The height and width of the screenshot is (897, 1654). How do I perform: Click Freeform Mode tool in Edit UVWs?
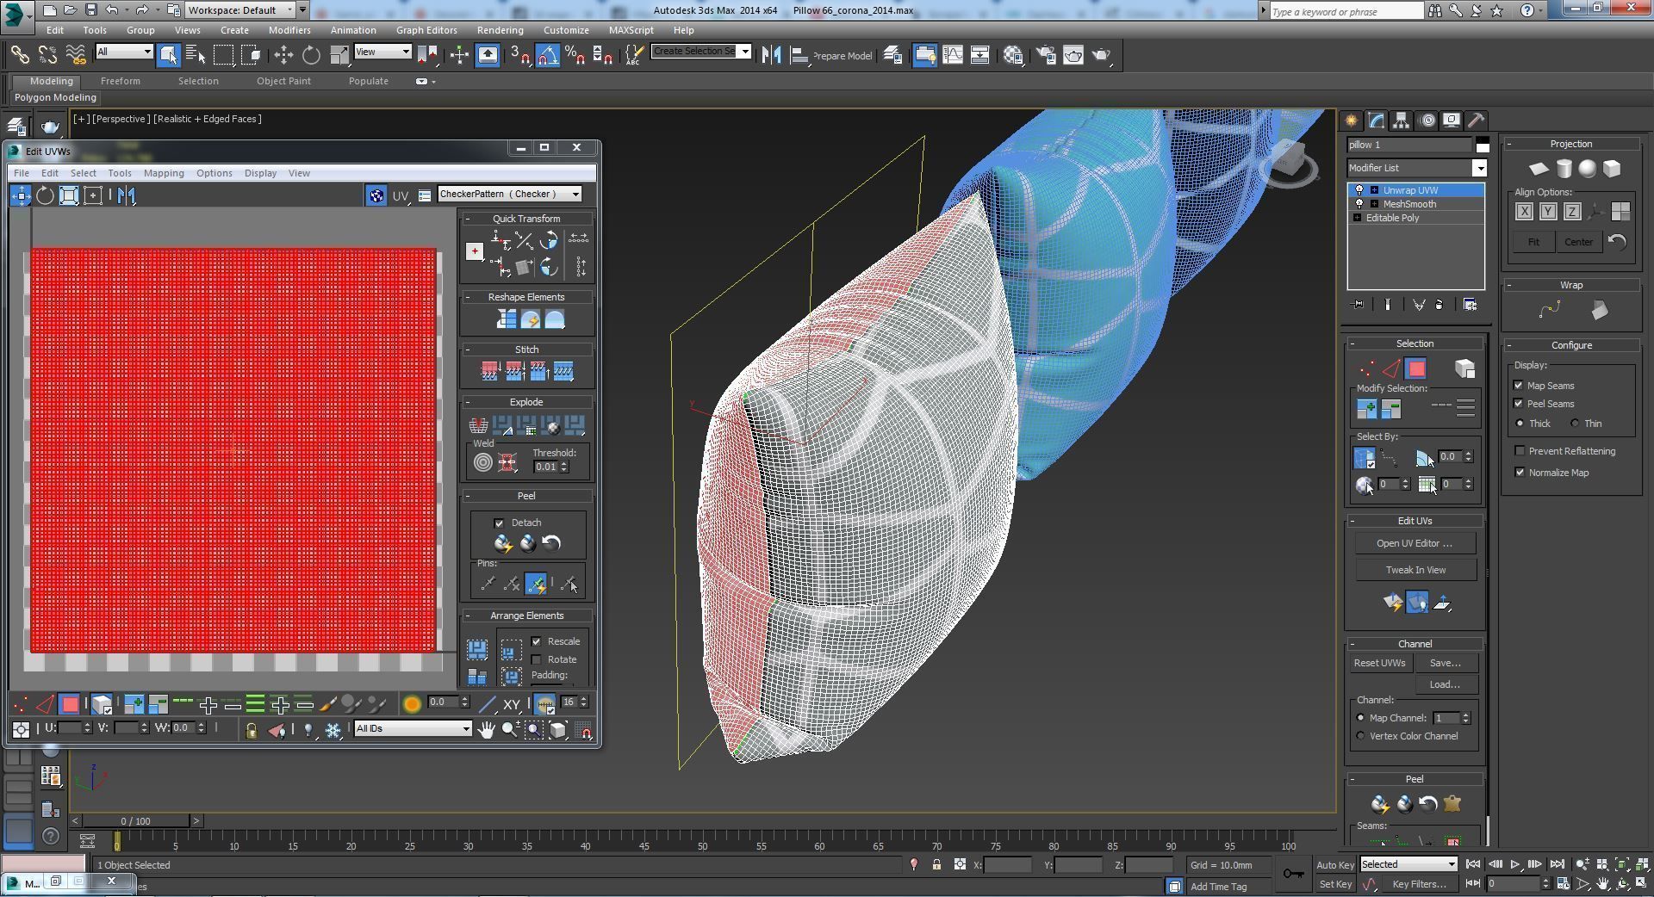pyautogui.click(x=93, y=195)
